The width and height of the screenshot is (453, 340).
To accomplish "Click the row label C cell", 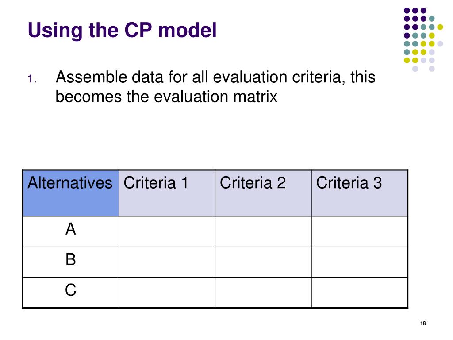I will 71,293.
